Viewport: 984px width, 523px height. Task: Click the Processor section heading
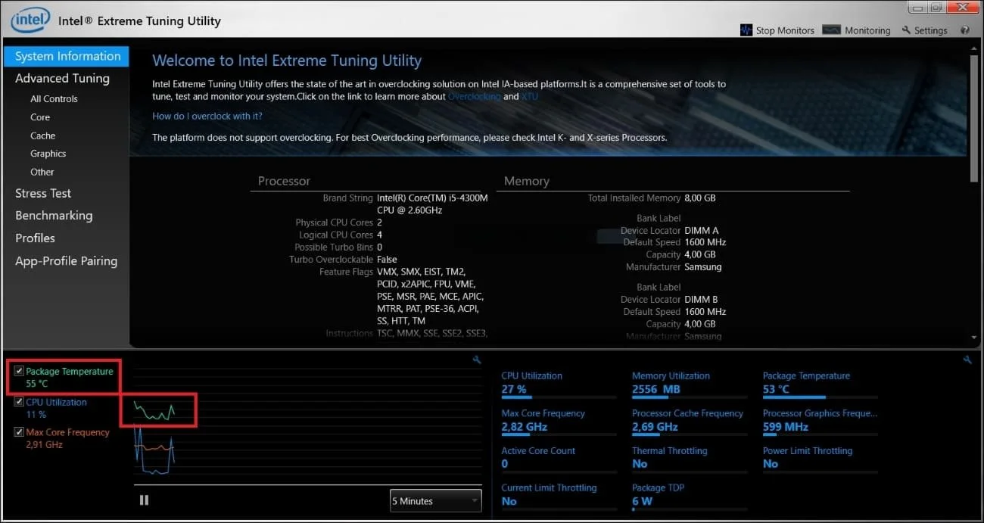[x=284, y=181]
